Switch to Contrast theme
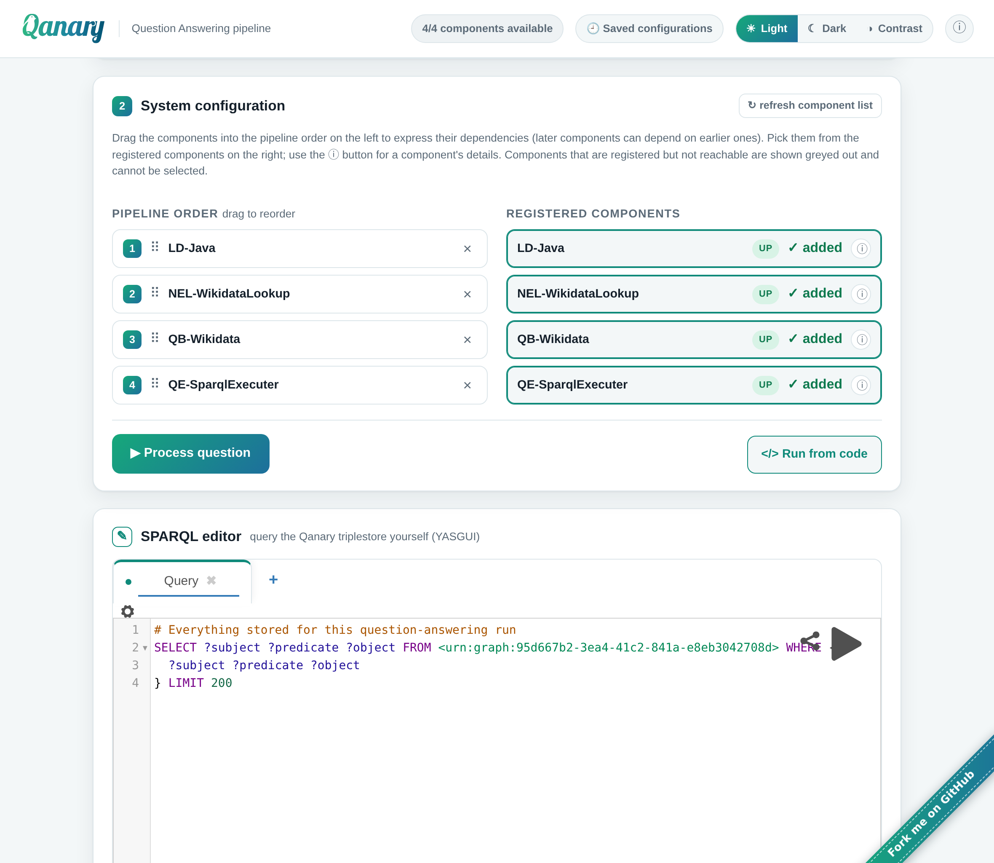The width and height of the screenshot is (994, 863). tap(895, 28)
